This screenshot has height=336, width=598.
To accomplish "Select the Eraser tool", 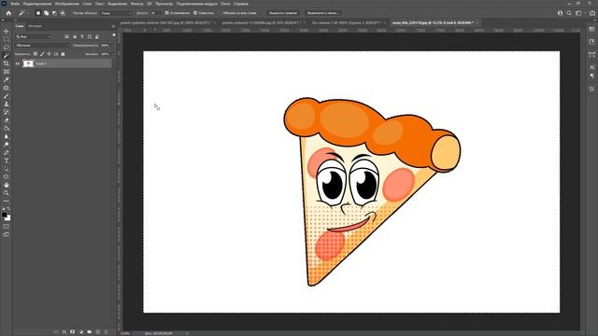I will [7, 120].
